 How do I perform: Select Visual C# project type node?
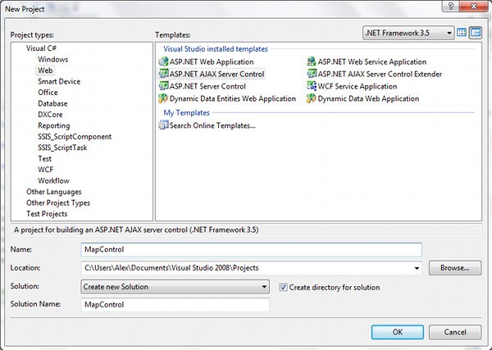click(41, 48)
